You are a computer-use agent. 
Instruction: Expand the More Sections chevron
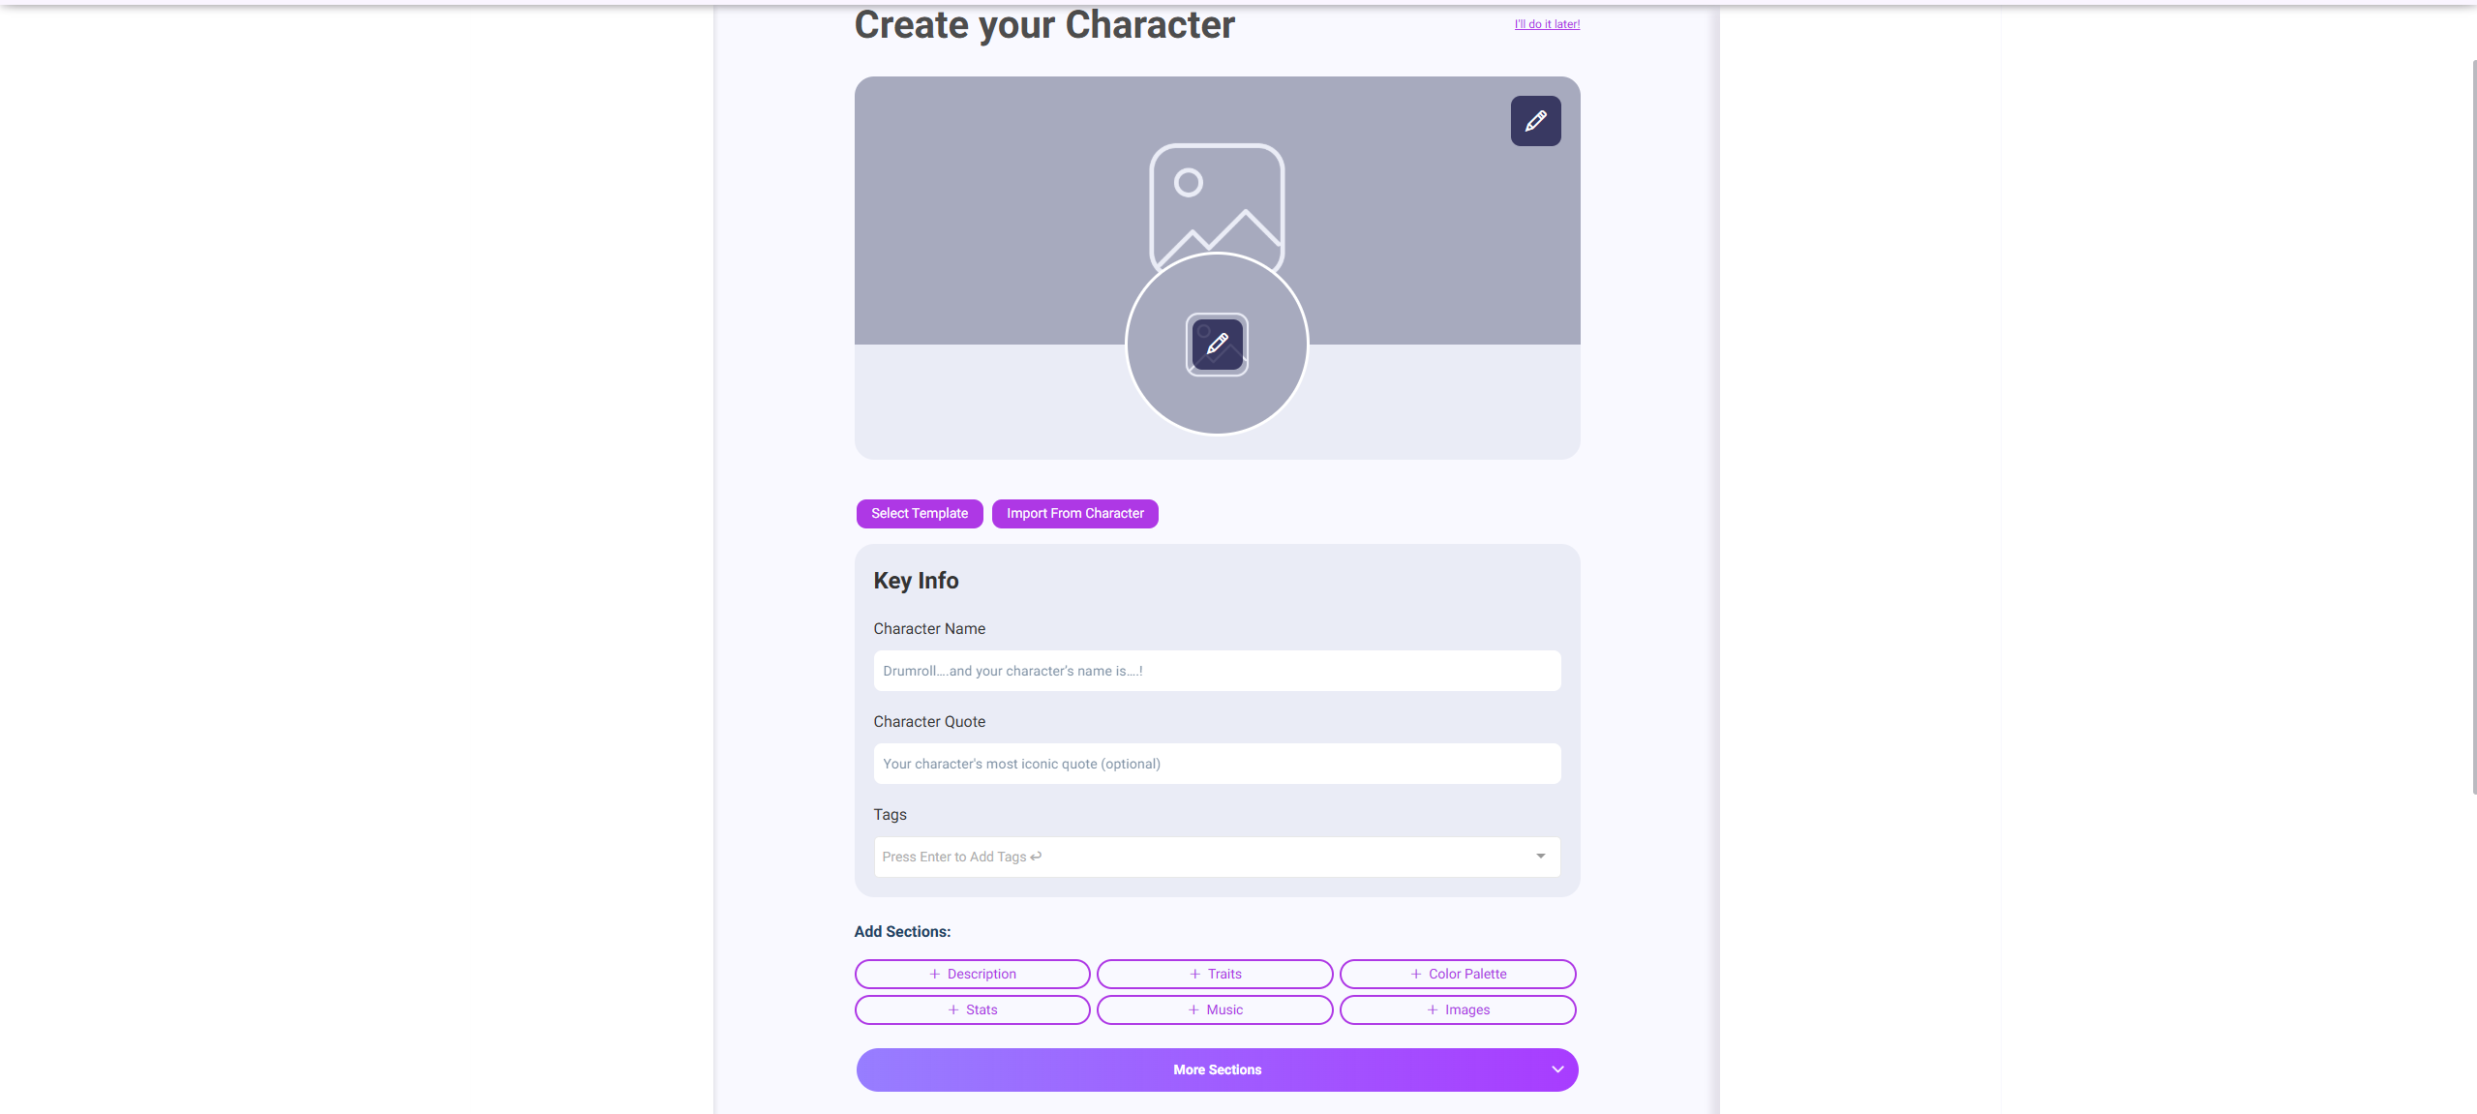1557,1069
